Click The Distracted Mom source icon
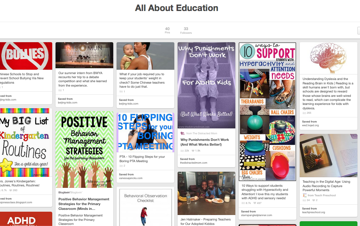Screen dimensions: 360x226 (182, 133)
